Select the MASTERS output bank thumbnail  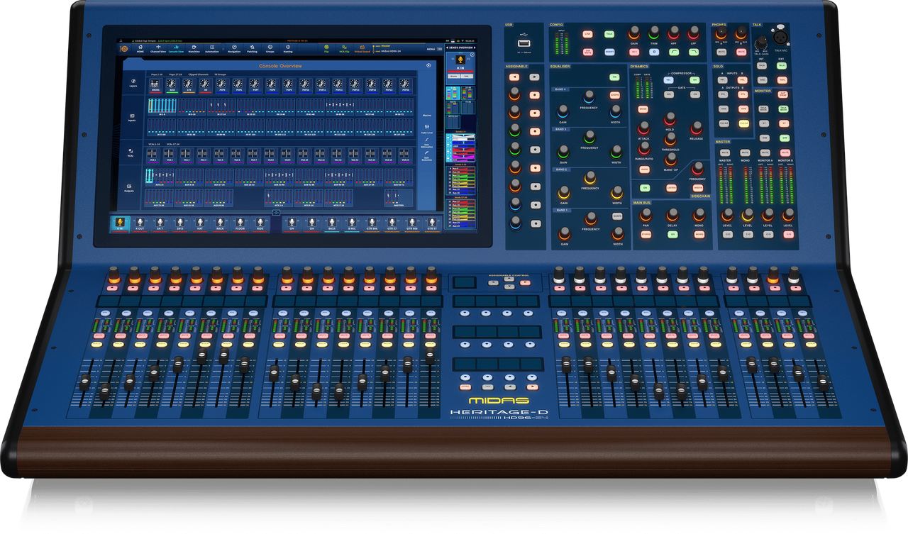tap(399, 198)
